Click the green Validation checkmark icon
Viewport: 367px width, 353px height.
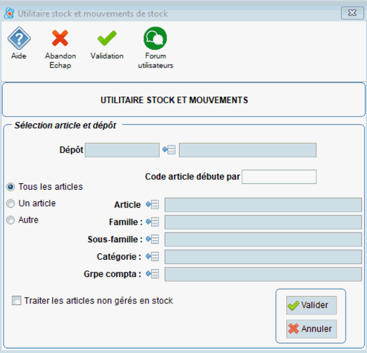(107, 39)
